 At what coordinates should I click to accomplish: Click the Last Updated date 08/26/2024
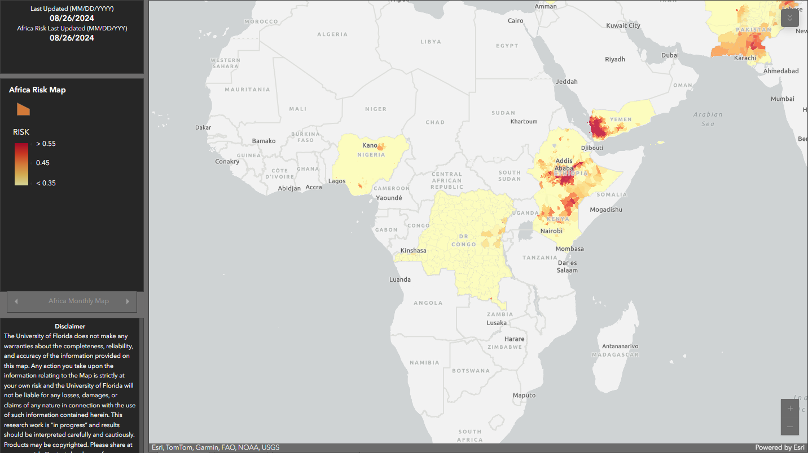tap(72, 18)
